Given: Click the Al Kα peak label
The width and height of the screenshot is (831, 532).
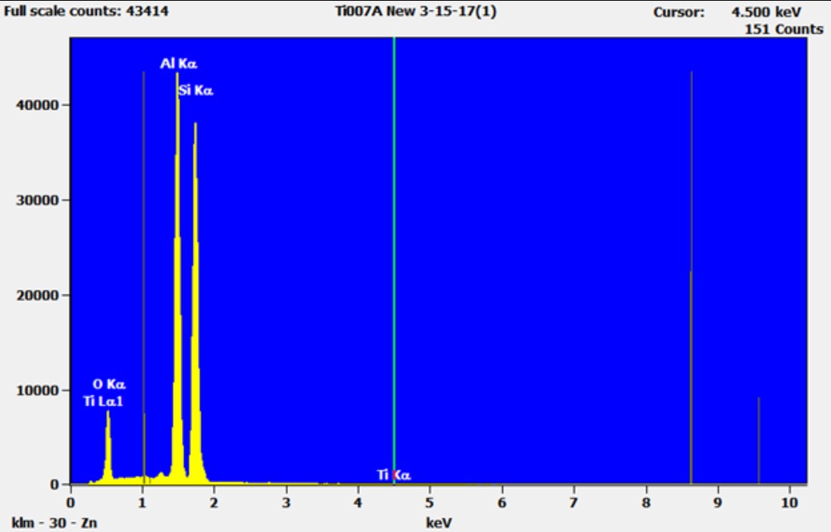Looking at the screenshot, I should tap(178, 64).
